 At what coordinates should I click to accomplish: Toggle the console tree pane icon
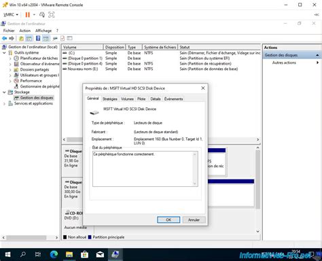click(29, 38)
